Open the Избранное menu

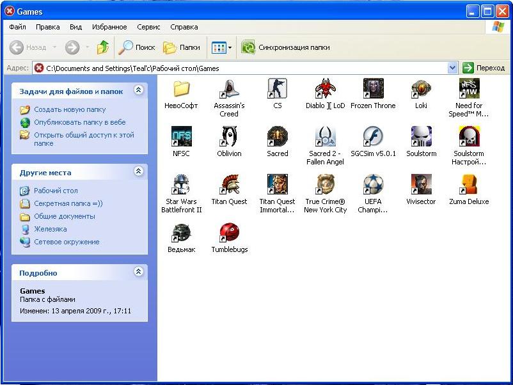(x=109, y=27)
